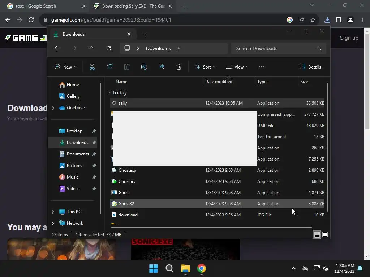Click the Google icon in address bar
370x277 pixels.
tap(290, 20)
